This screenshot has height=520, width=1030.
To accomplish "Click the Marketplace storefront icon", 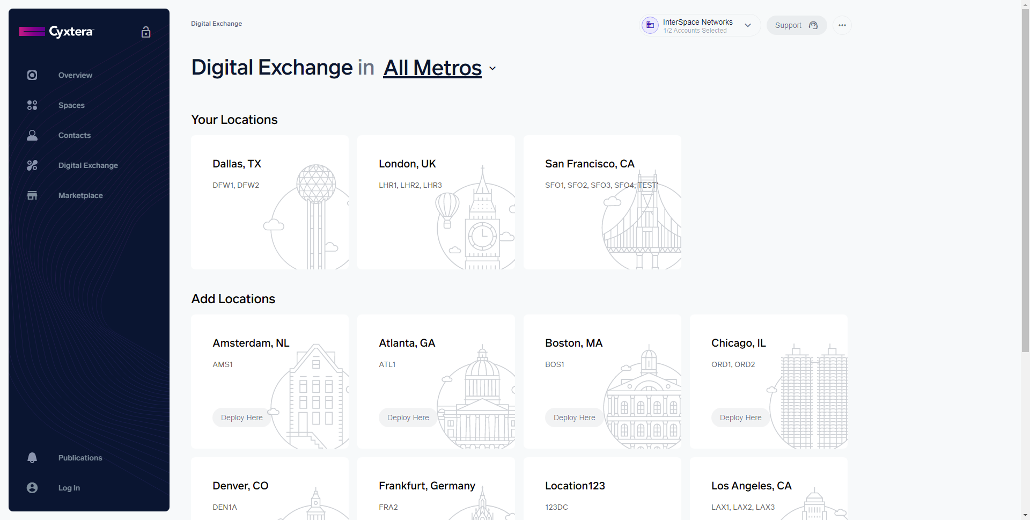I will [32, 195].
